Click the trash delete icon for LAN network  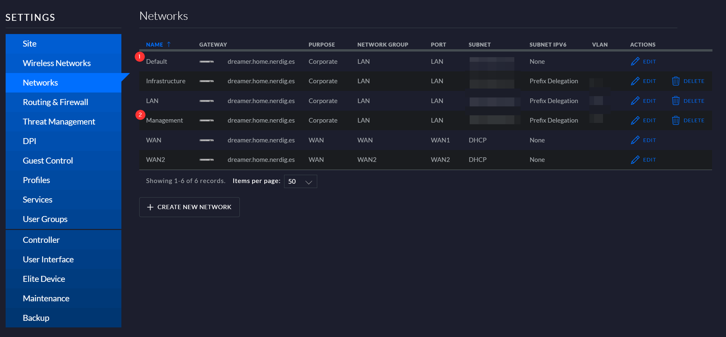tap(675, 101)
